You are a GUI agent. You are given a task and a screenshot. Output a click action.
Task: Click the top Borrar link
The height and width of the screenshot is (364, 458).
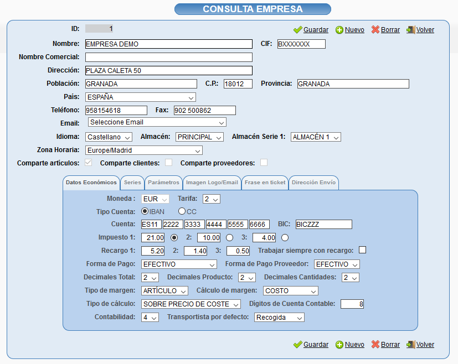(390, 30)
